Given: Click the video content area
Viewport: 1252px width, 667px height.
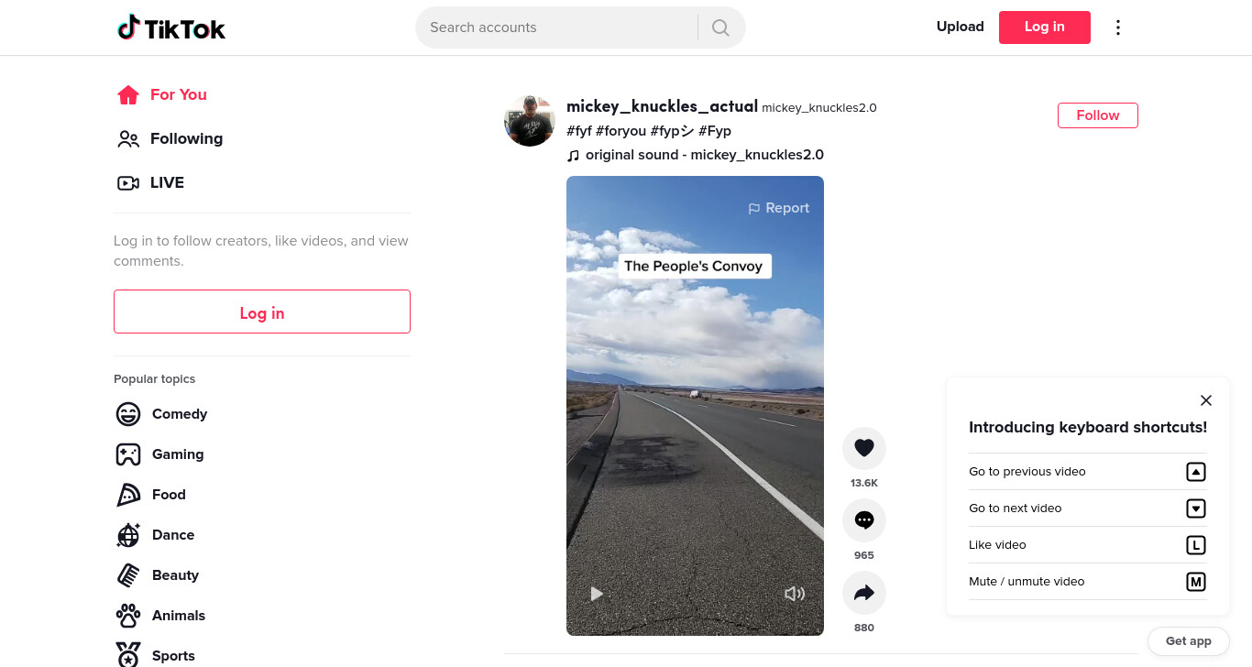Looking at the screenshot, I should click(x=695, y=406).
